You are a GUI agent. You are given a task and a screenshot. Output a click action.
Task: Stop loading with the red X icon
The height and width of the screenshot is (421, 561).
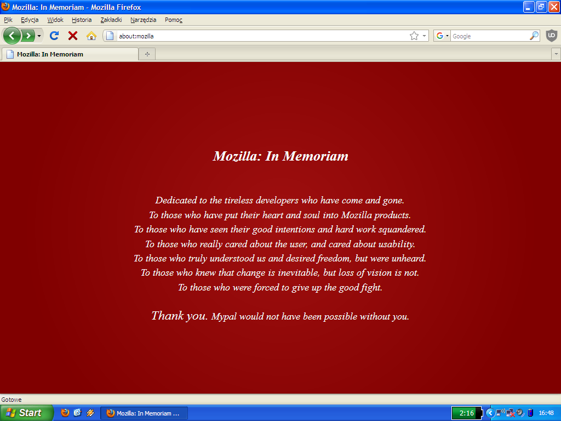[x=73, y=36]
